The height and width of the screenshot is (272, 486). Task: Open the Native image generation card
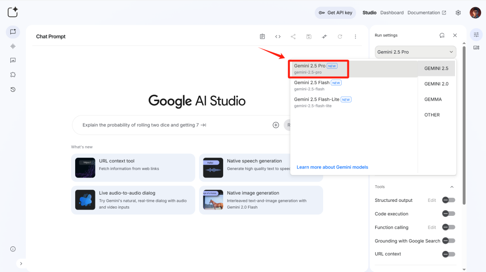point(261,200)
